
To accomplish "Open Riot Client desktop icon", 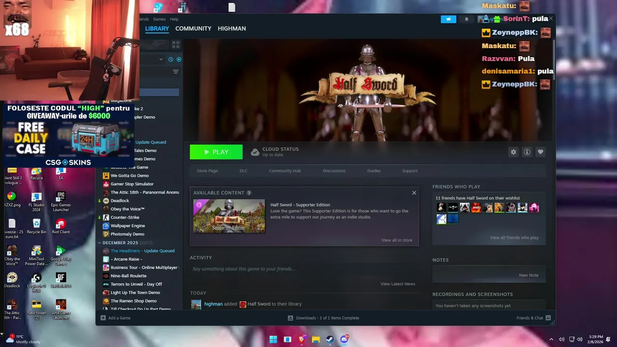I will point(61,227).
